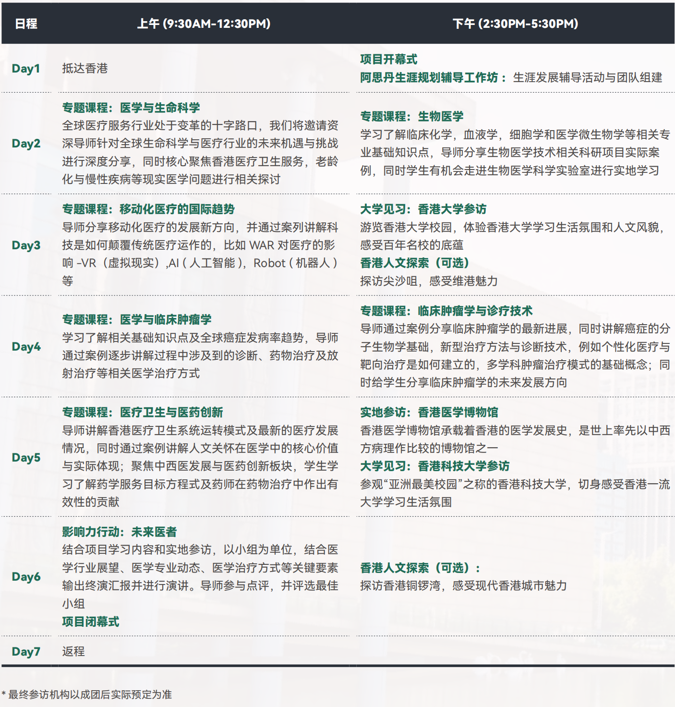
Task: Click line starting 全球医疗服务行业处于变革
Action: click(200, 125)
